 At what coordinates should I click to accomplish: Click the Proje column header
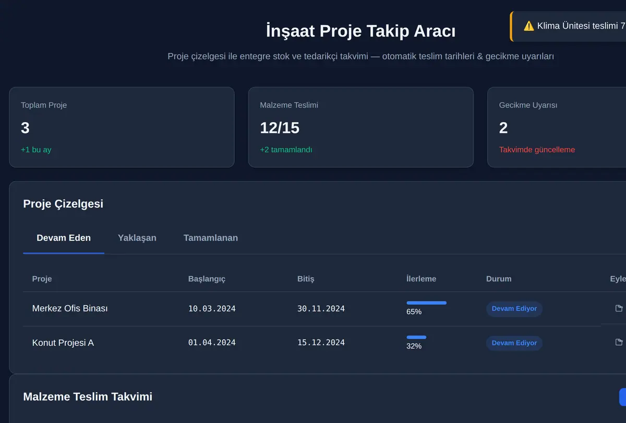[x=42, y=279]
